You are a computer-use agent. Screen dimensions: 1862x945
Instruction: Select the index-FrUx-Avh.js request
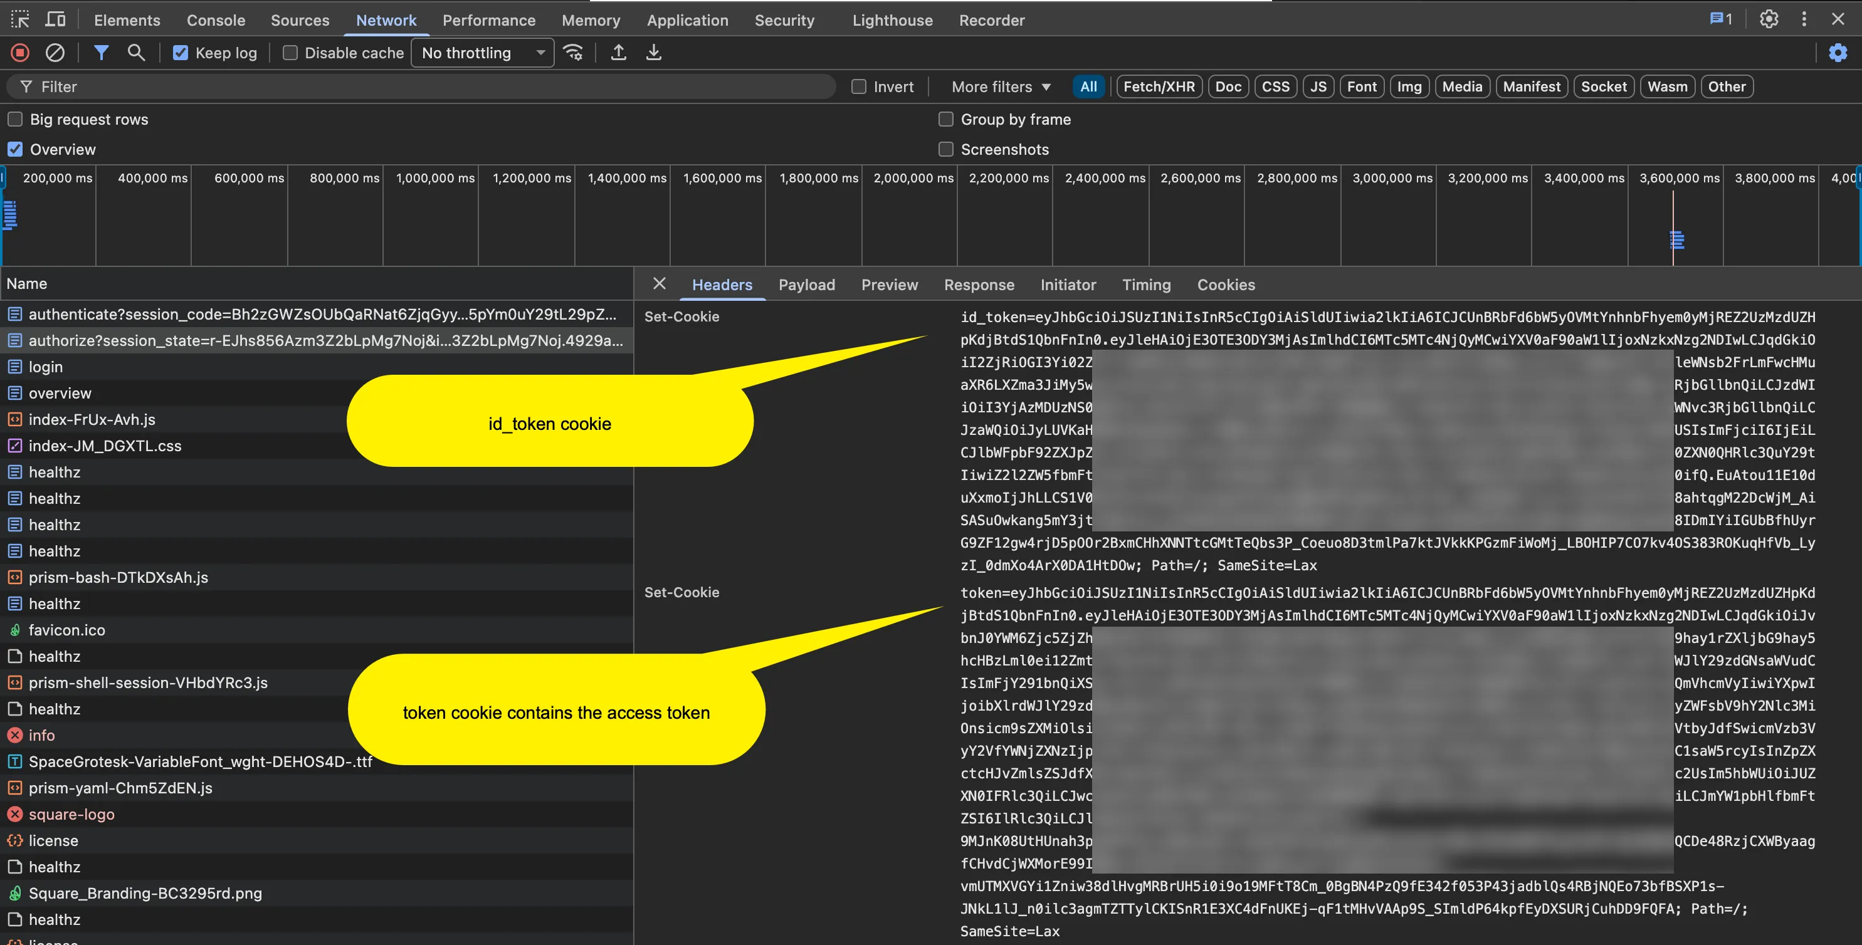[317, 420]
